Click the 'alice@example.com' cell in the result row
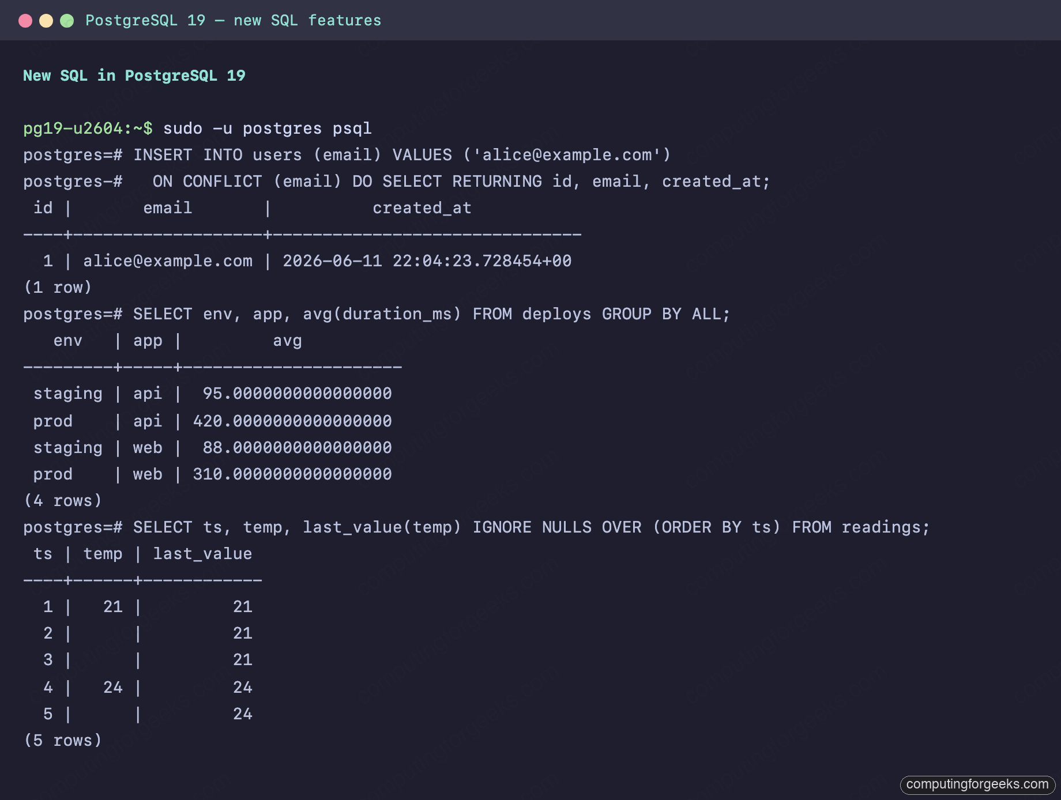Viewport: 1061px width, 800px height. tap(168, 261)
